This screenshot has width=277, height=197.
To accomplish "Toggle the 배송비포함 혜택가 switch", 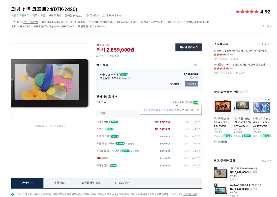I will click(197, 102).
